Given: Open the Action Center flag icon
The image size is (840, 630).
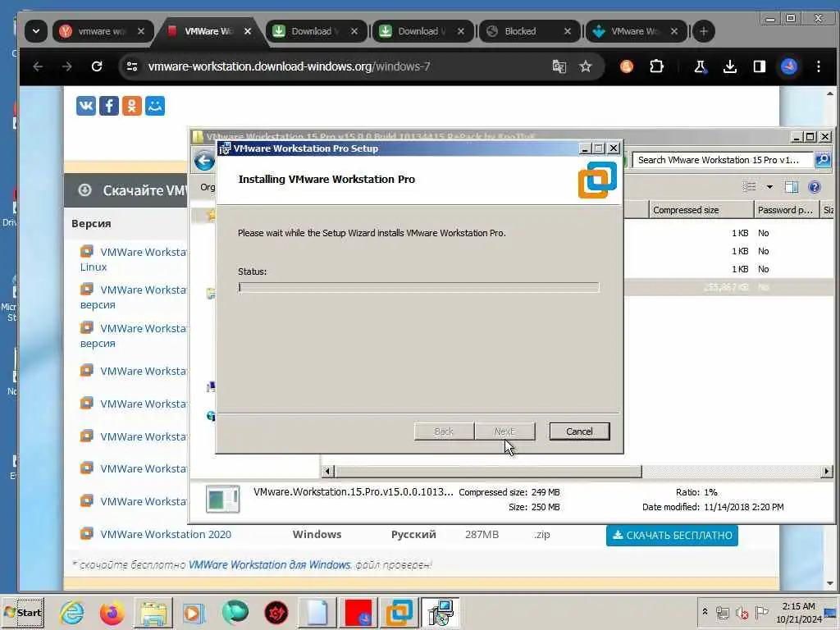Looking at the screenshot, I should 761,612.
